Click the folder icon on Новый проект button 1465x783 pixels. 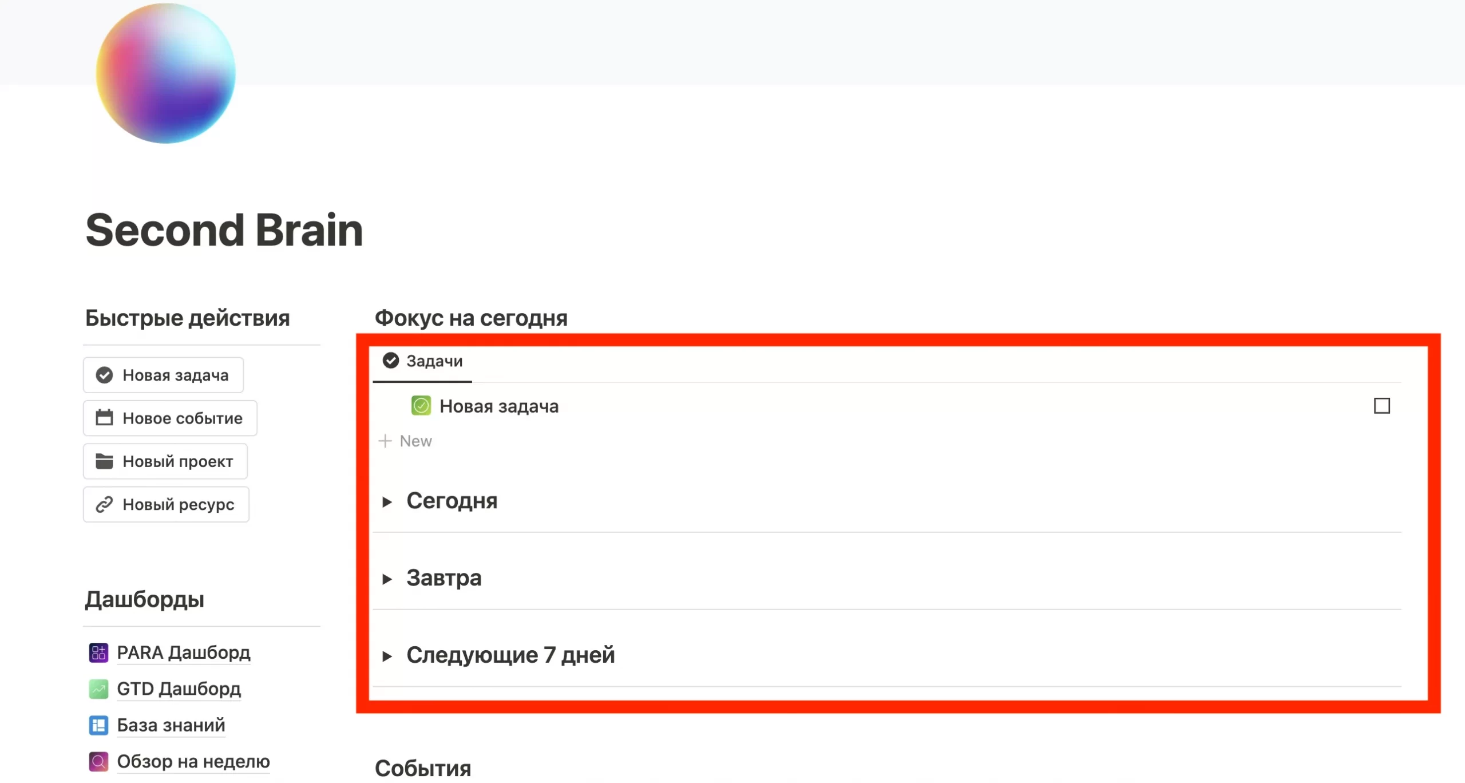(104, 461)
